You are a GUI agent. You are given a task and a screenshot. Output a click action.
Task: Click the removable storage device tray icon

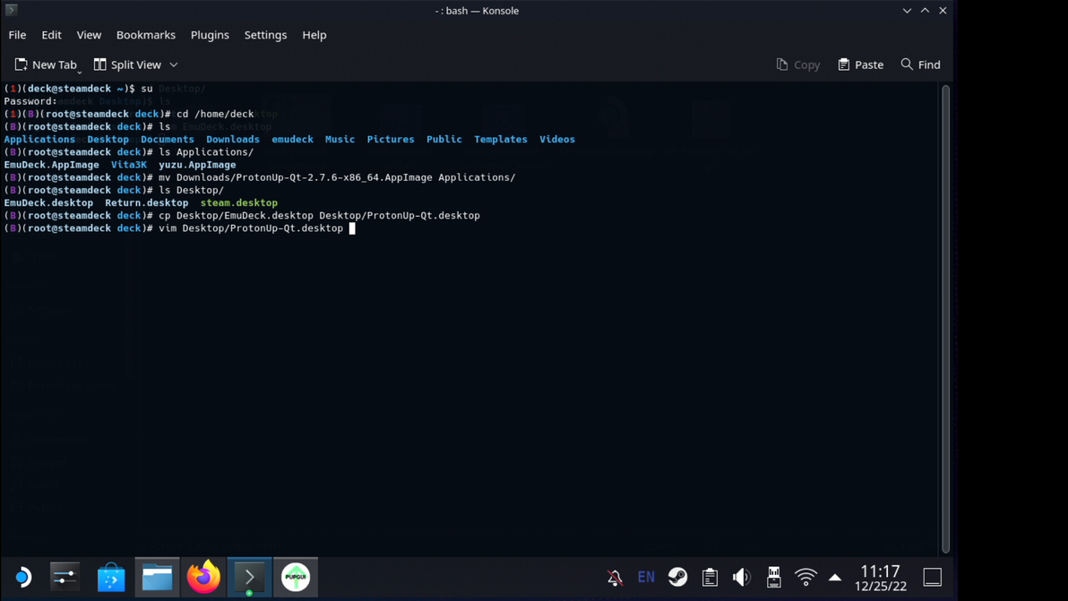point(774,577)
